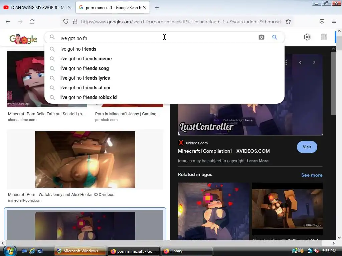Click into the Google search text field

(x=157, y=38)
